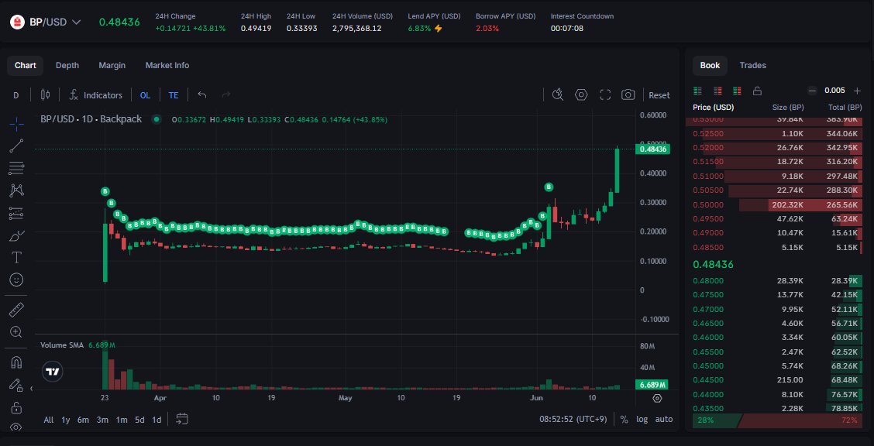This screenshot has height=446, width=874.
Task: Select the ruler measure tool
Action: [17, 310]
